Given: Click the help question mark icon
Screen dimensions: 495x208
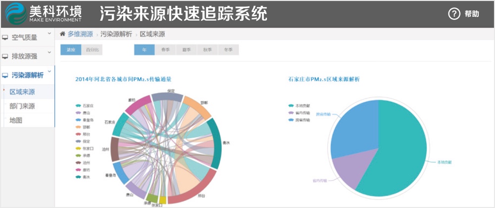Looking at the screenshot, I should coord(454,14).
